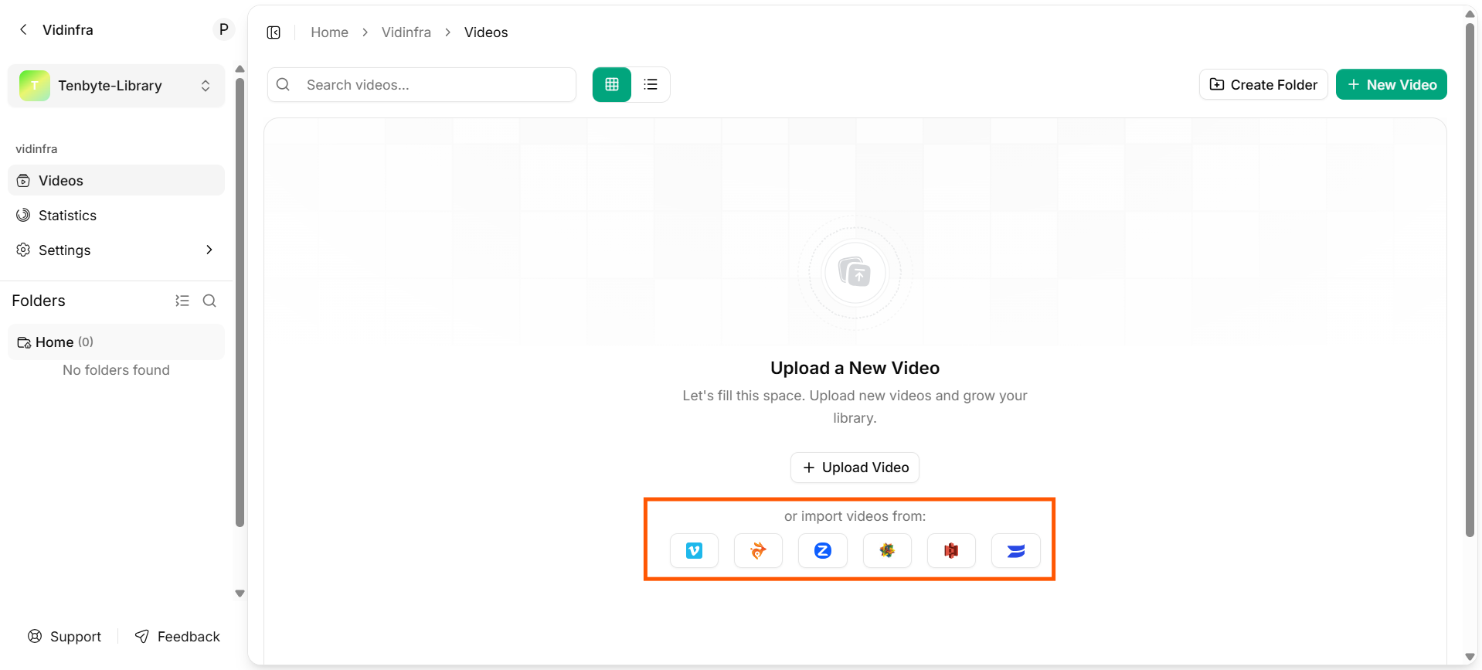Click the Upload Video button
The image size is (1482, 670).
855,468
